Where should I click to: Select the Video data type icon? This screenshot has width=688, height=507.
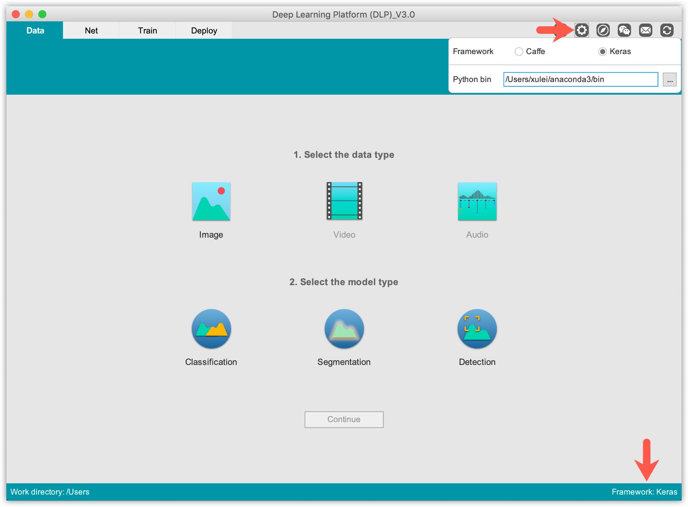[344, 201]
